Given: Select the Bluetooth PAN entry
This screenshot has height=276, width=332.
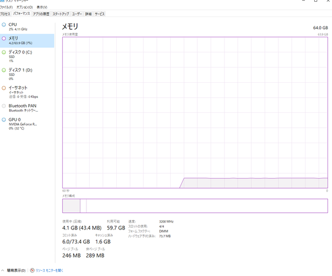Looking at the screenshot, I should tap(27, 108).
